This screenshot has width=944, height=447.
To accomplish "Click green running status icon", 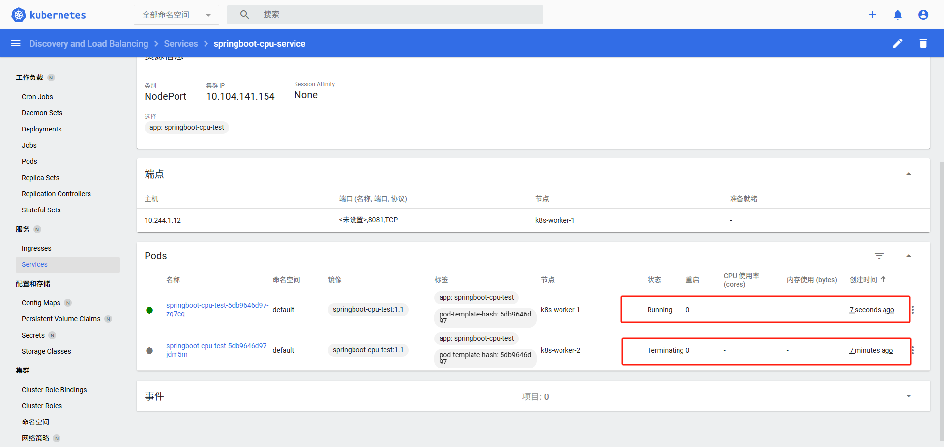I will [149, 310].
